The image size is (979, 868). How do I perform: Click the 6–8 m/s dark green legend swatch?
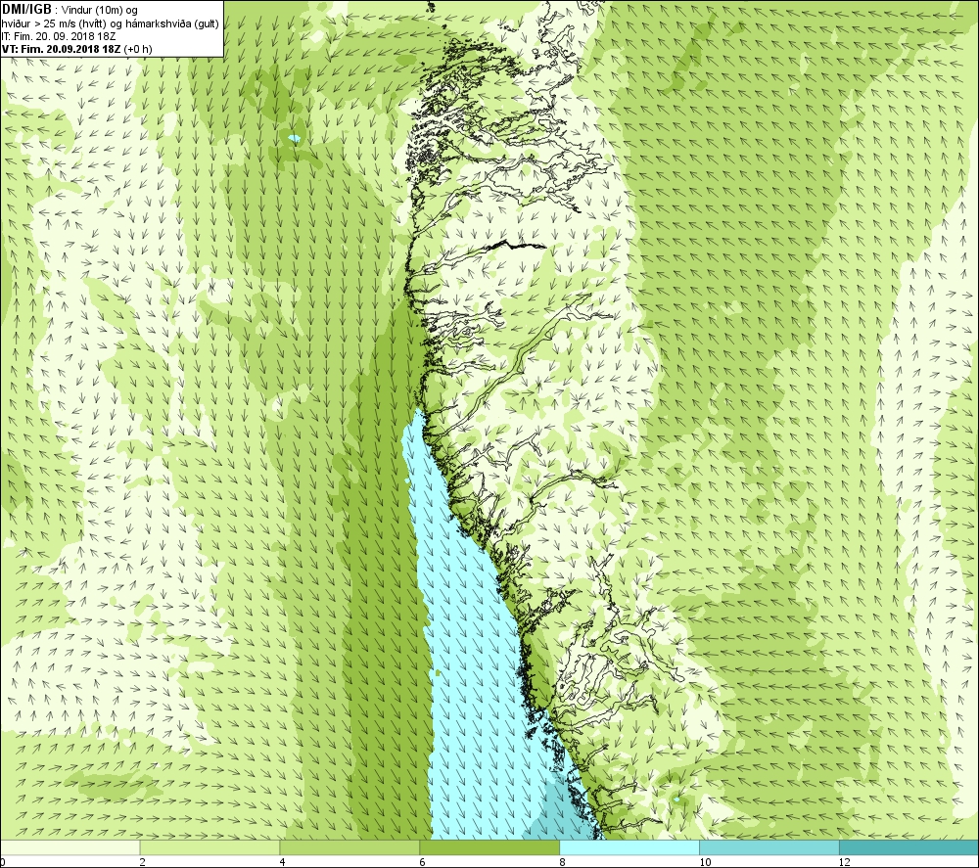pos(489,847)
